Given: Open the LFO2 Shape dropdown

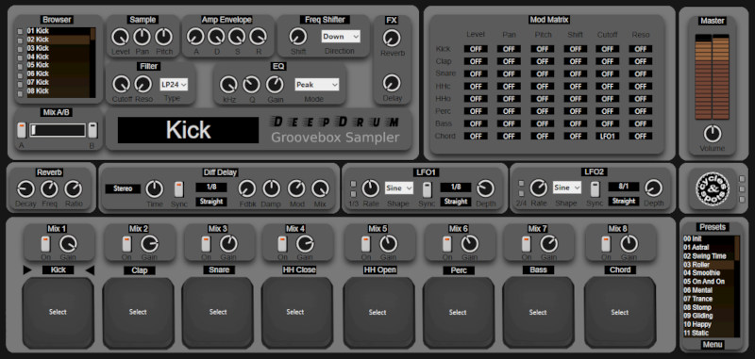Looking at the screenshot, I should tap(567, 188).
